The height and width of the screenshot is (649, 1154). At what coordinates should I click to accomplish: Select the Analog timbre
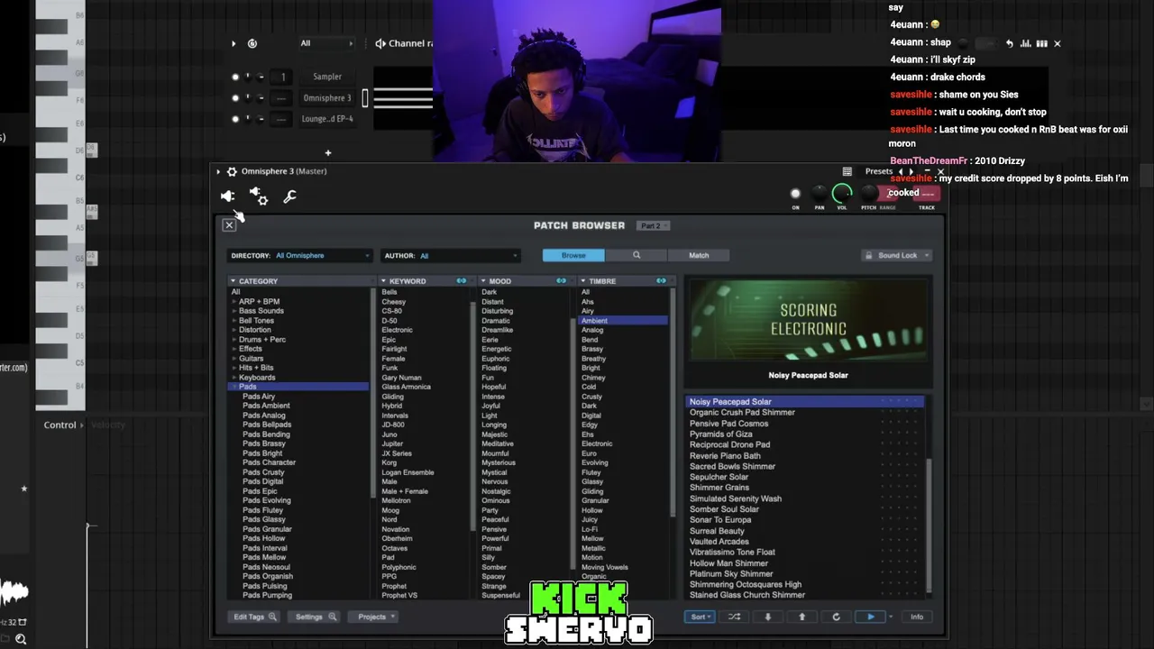[592, 330]
